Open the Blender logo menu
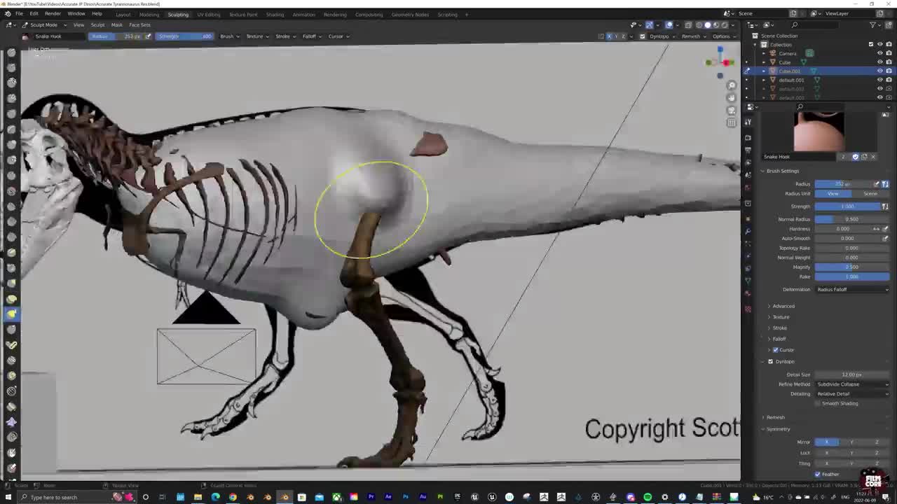 [8, 14]
